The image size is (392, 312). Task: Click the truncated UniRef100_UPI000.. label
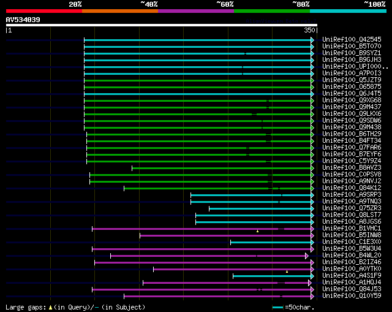355,67
